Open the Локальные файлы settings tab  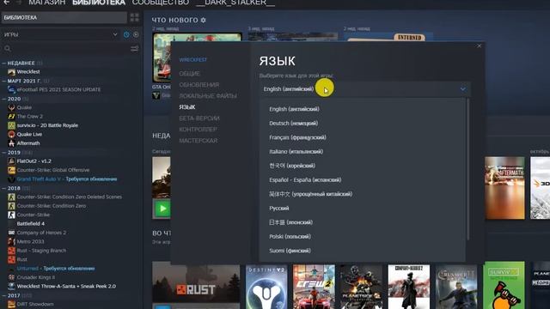(208, 96)
